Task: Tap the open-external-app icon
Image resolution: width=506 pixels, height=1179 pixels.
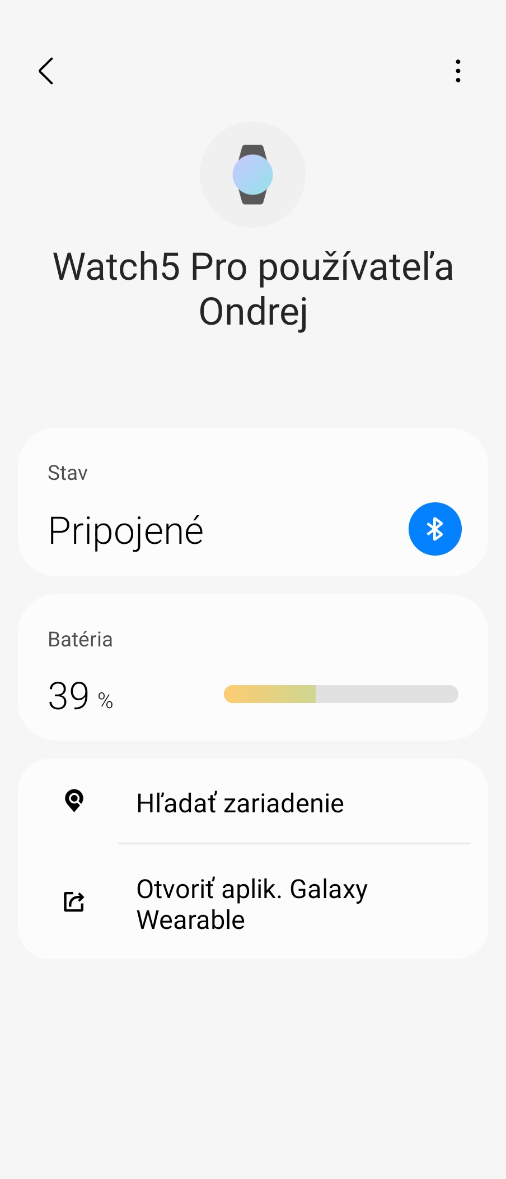Action: tap(74, 901)
